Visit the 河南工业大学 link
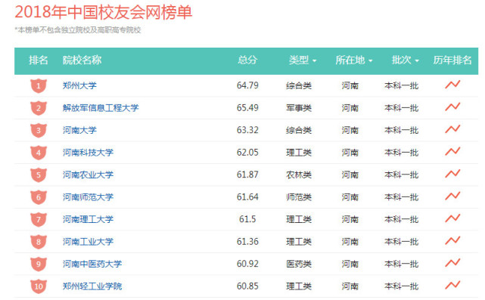The height and width of the screenshot is (300, 485). [x=88, y=242]
